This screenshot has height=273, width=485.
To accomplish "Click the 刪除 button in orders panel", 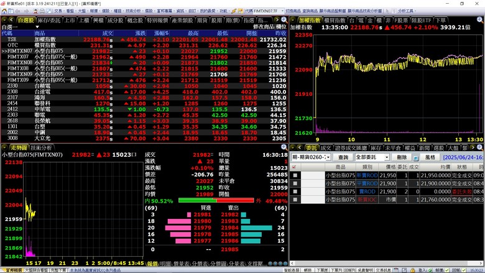I will click(402, 157).
